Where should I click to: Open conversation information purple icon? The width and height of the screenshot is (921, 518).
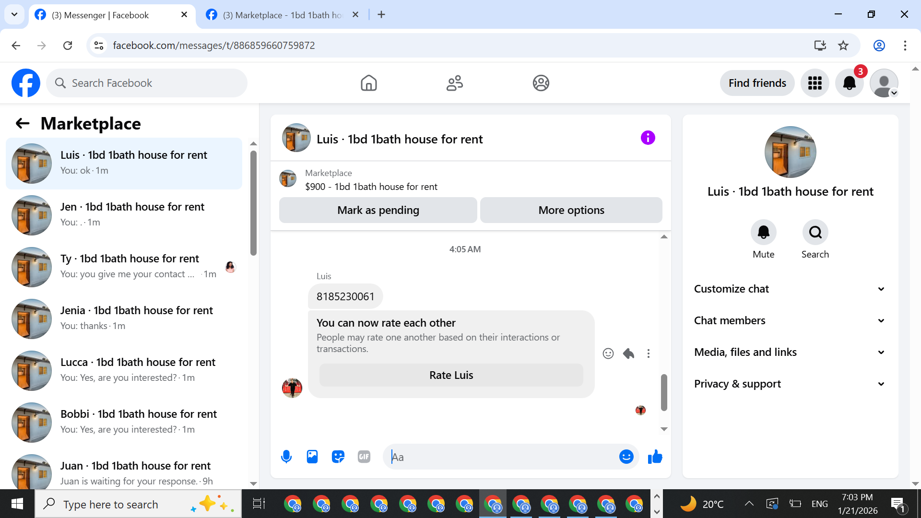648,138
